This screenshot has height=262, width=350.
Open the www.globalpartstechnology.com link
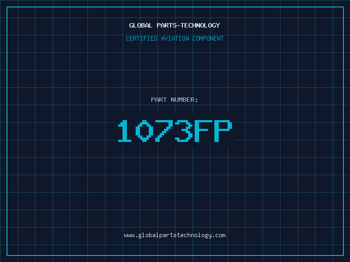pyautogui.click(x=175, y=235)
